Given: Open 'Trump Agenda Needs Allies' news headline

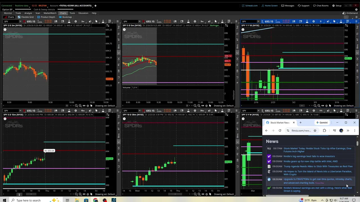Looking at the screenshot, I should pyautogui.click(x=318, y=166).
